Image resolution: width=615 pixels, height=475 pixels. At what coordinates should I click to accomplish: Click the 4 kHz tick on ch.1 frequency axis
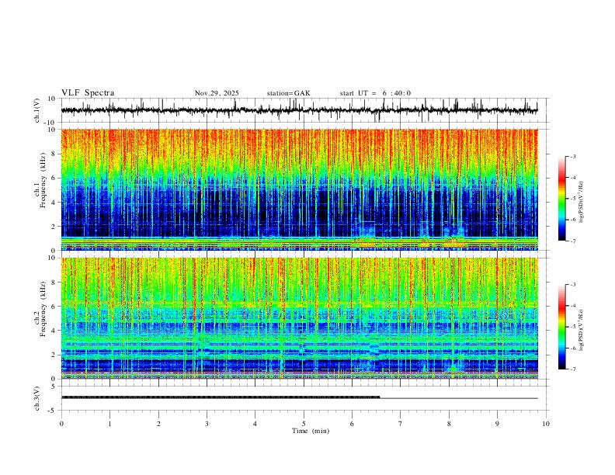(x=54, y=203)
